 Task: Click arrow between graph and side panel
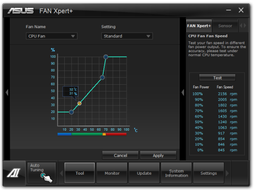point(183,92)
